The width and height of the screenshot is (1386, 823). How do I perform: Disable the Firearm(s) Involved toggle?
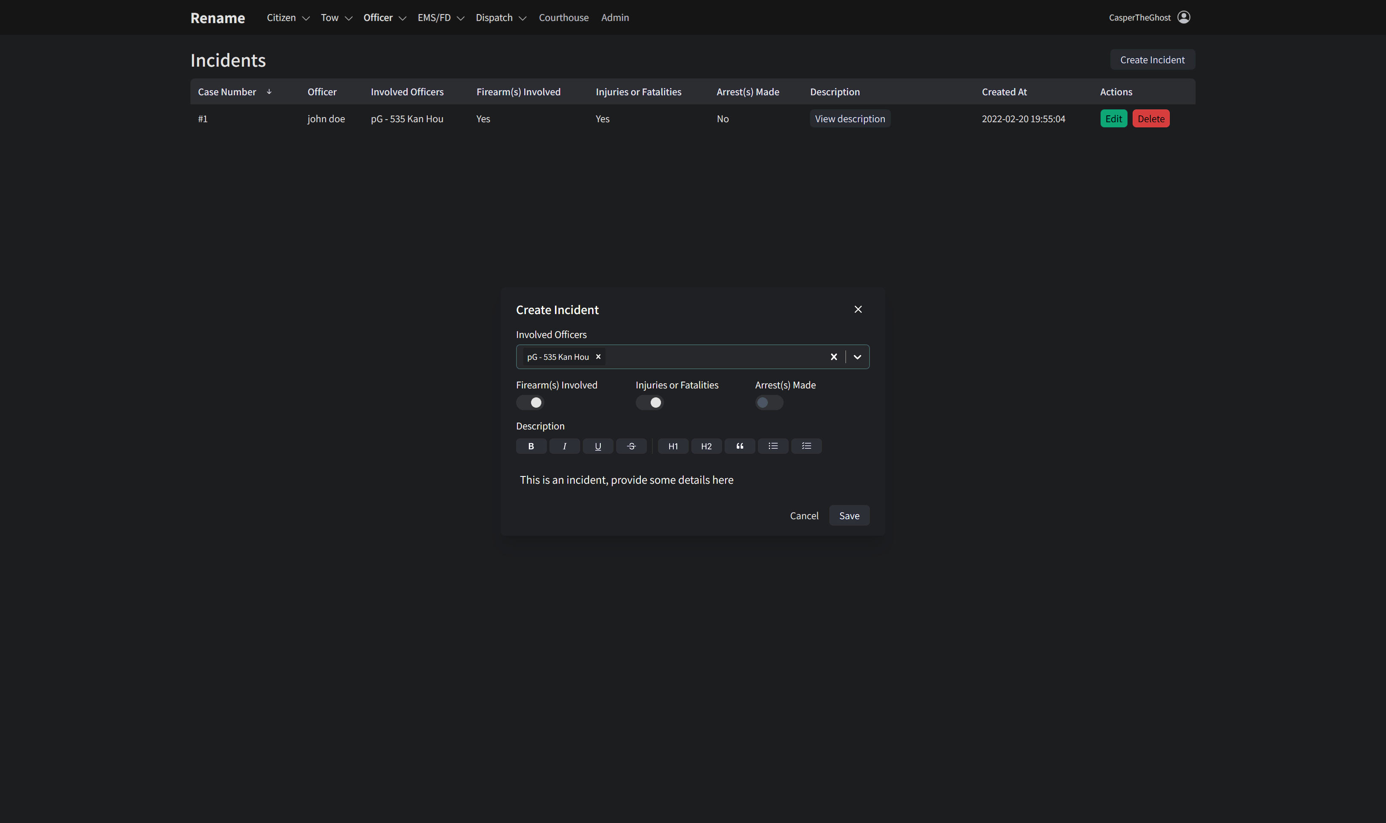[x=531, y=402]
